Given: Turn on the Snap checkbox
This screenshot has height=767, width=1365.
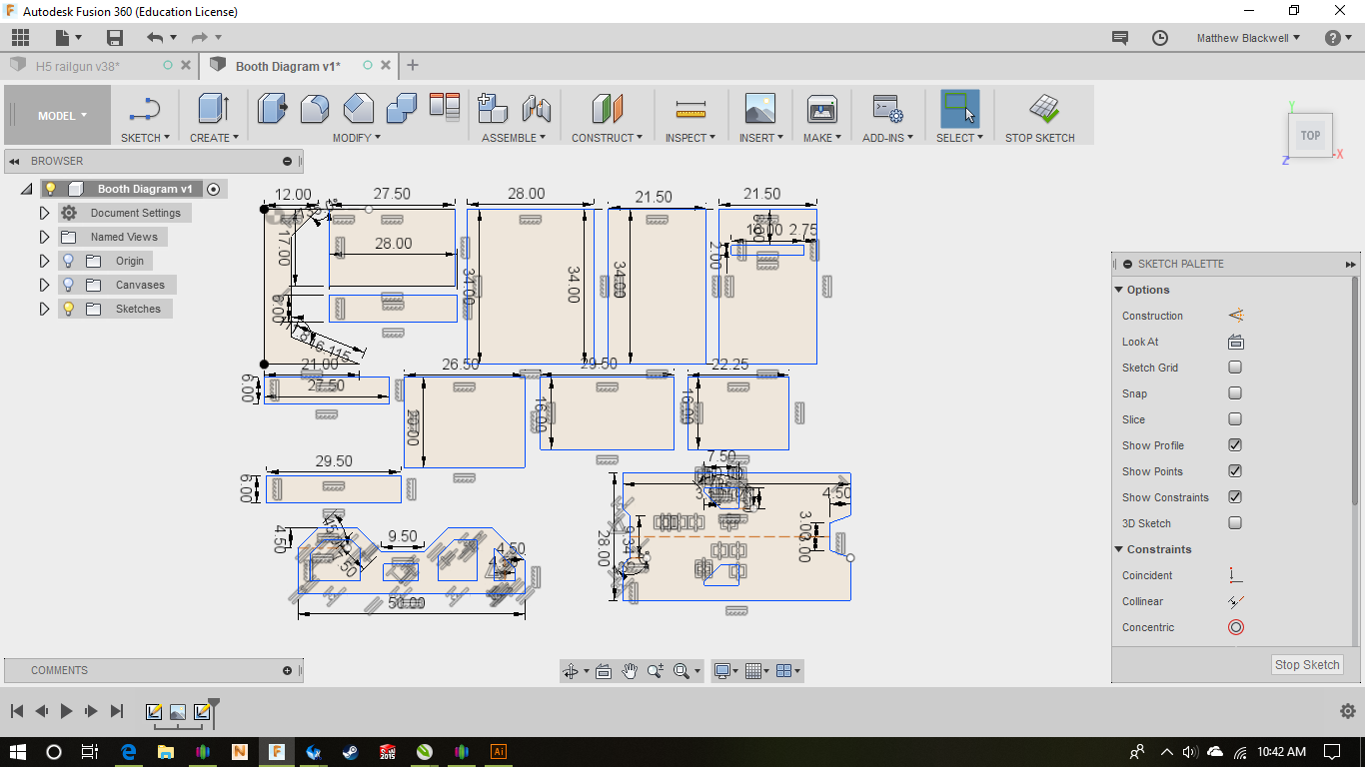Looking at the screenshot, I should [1235, 393].
